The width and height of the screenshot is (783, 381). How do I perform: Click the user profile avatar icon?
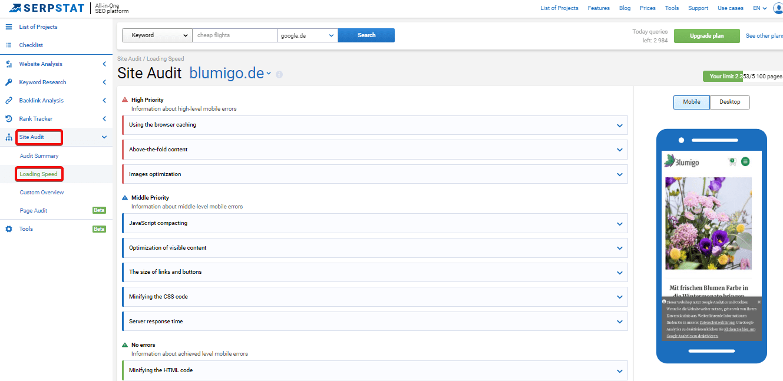(778, 8)
